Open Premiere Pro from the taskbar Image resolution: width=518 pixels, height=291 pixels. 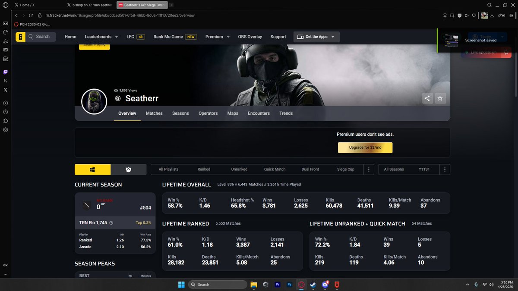[x=278, y=285]
